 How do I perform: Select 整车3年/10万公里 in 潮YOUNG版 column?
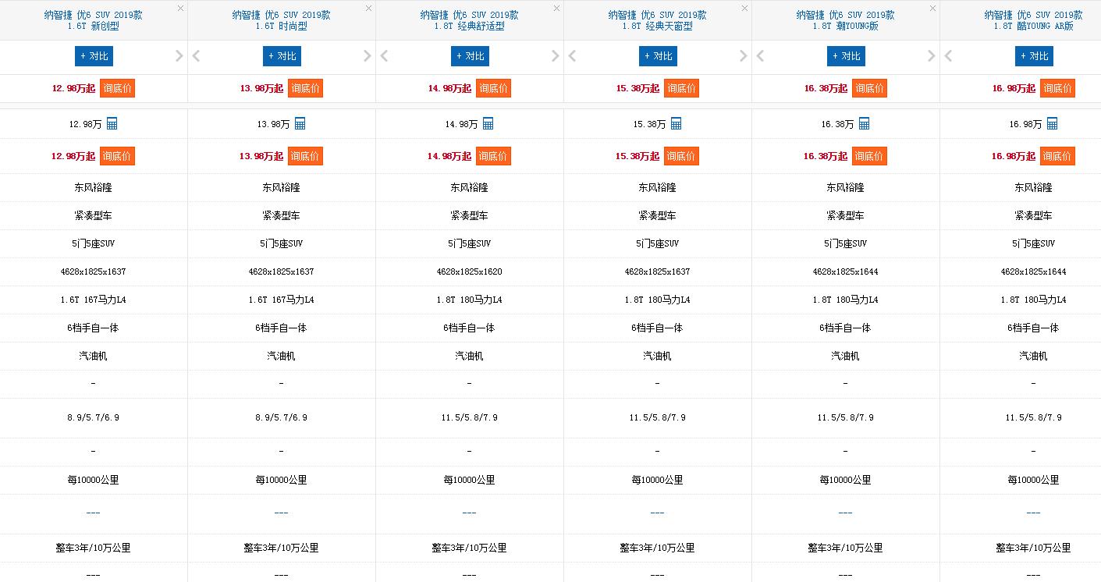[846, 548]
